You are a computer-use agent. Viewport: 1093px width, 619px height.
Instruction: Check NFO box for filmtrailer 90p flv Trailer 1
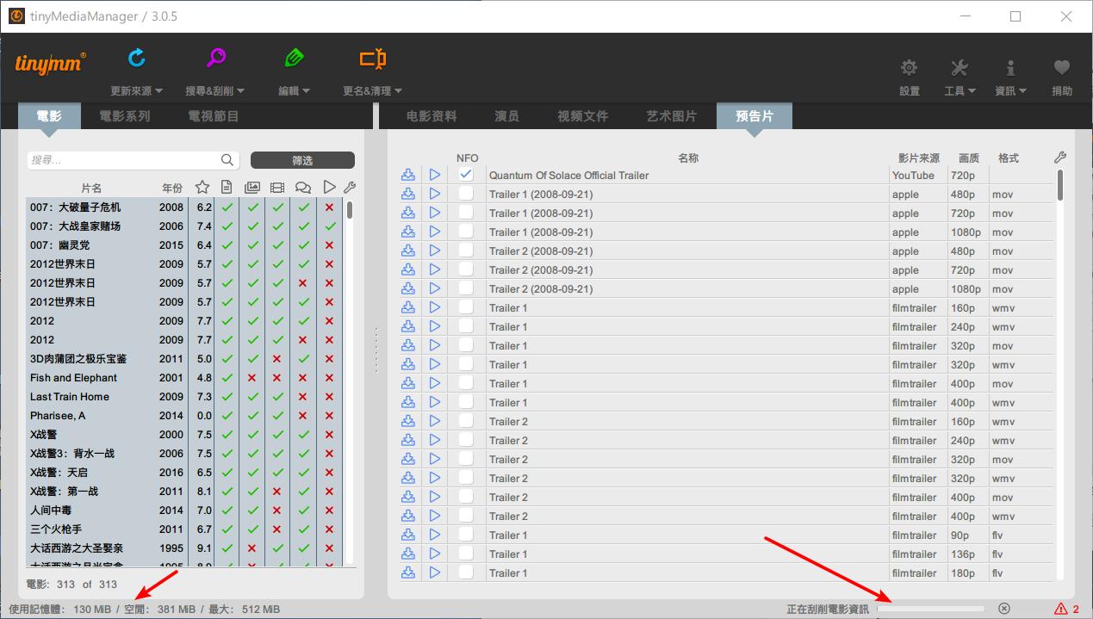[x=466, y=535]
